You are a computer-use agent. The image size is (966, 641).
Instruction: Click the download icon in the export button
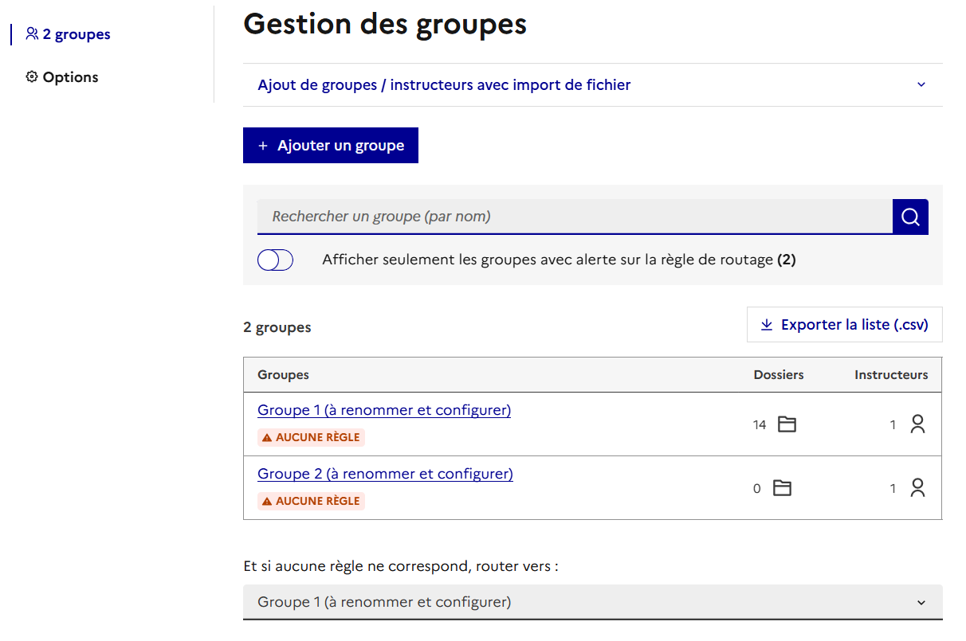[767, 325]
